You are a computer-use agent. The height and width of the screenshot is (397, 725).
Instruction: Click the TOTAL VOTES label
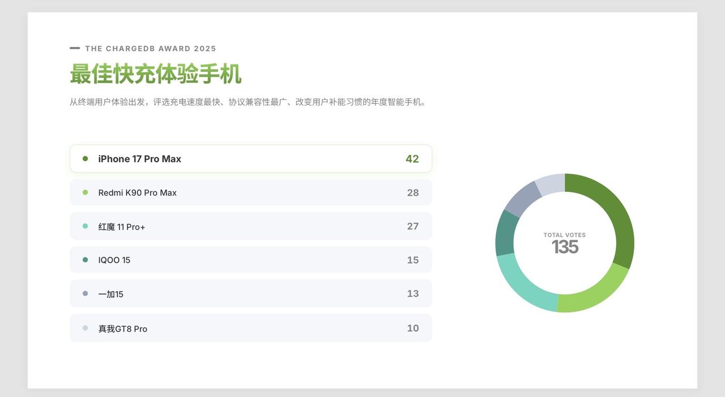(x=565, y=235)
